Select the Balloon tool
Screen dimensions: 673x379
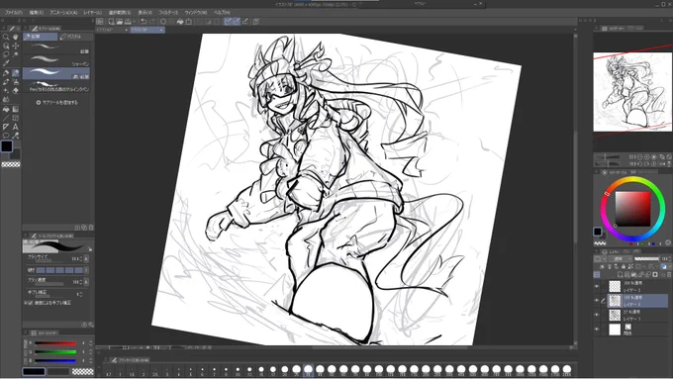[x=6, y=136]
